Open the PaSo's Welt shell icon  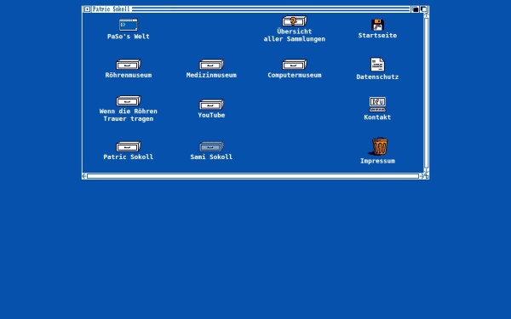pos(128,25)
